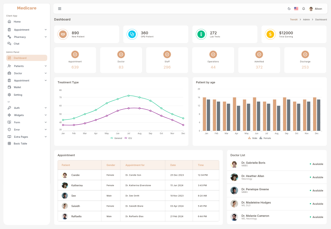Click the TrendX breadcrumb link

point(293,20)
